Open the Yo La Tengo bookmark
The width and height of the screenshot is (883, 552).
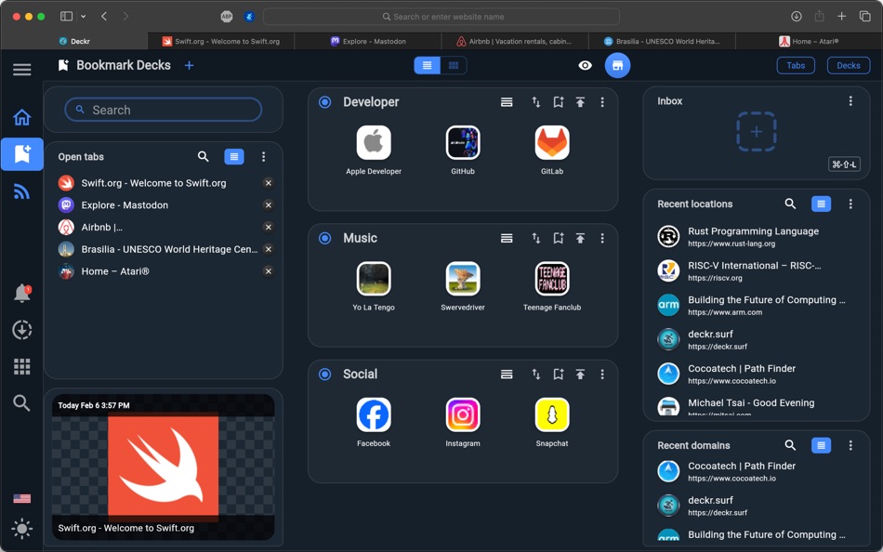[374, 279]
